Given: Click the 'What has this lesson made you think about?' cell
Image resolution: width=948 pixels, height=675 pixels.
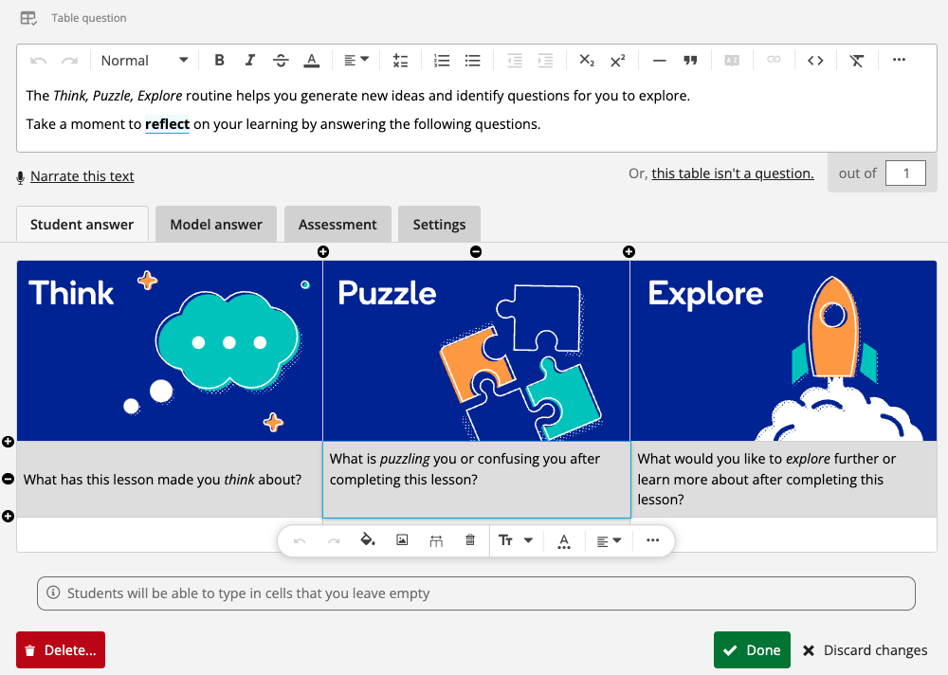Looking at the screenshot, I should click(170, 479).
